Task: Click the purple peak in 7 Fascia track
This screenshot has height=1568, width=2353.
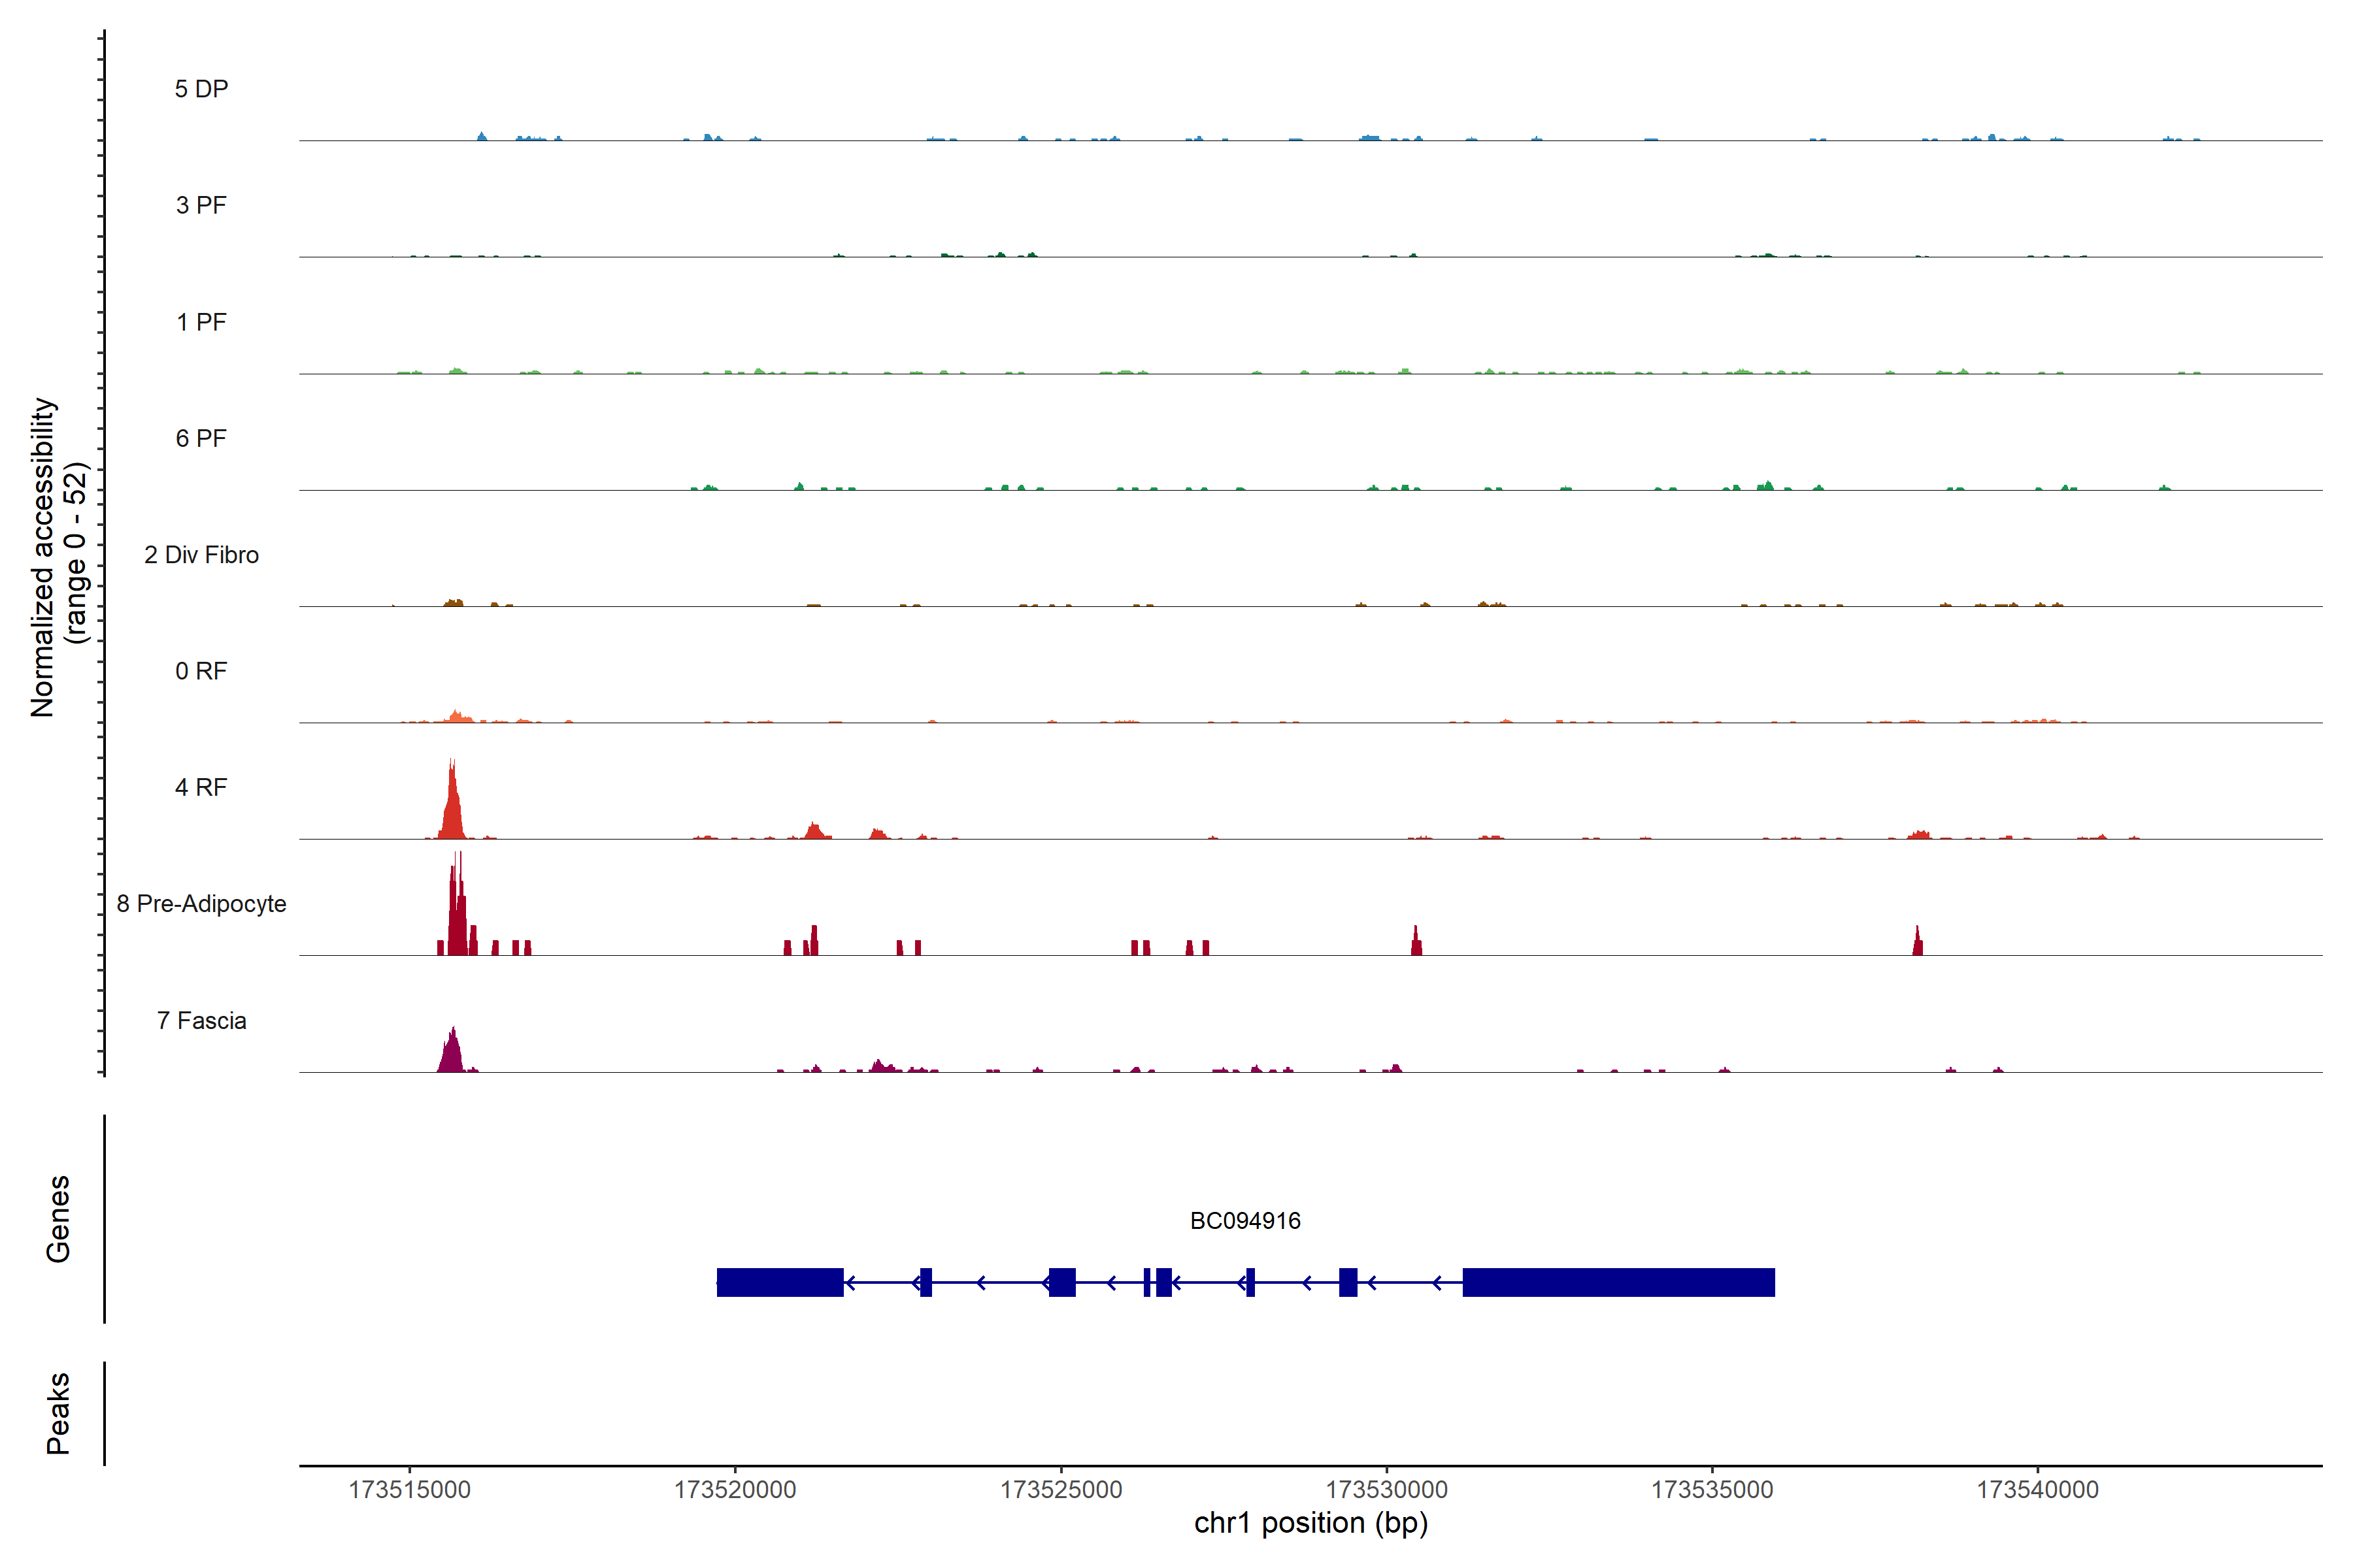Action: (x=452, y=1053)
